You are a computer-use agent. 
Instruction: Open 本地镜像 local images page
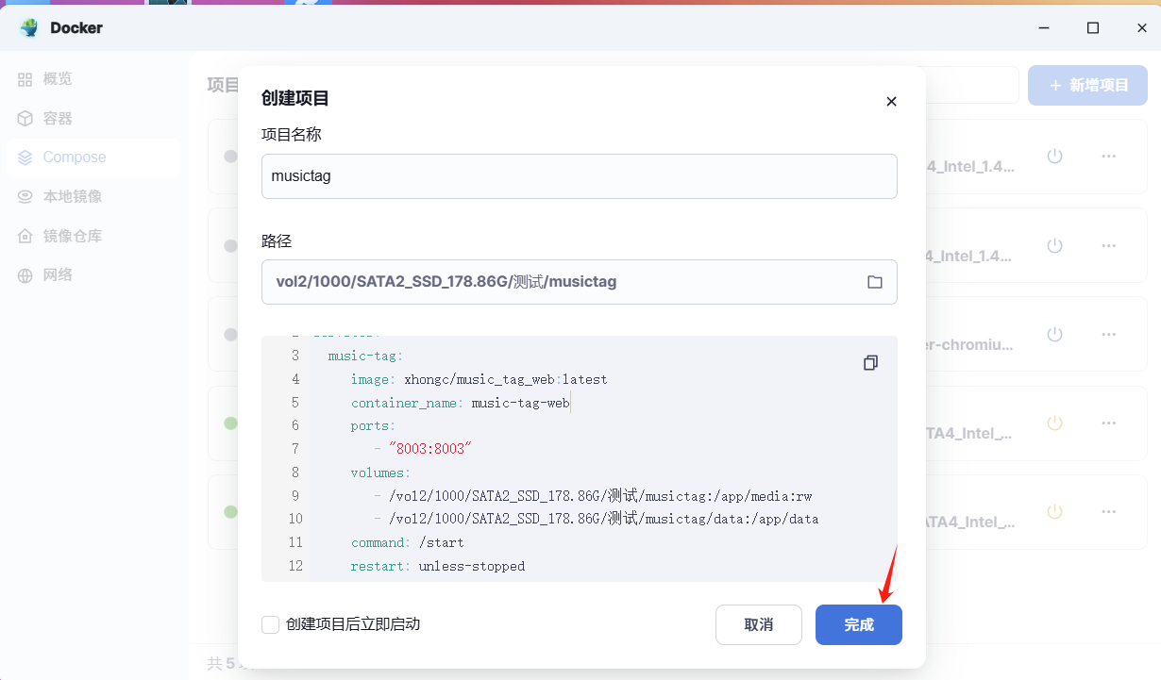coord(72,197)
